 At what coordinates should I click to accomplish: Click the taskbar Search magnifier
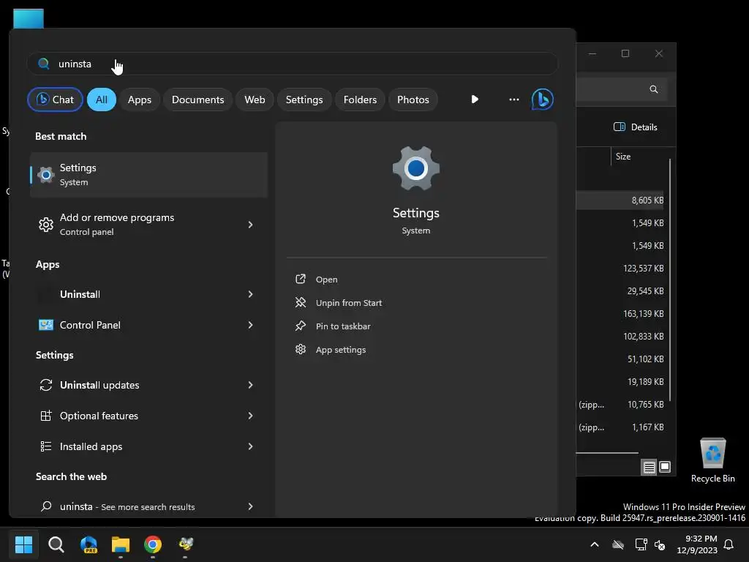point(56,544)
